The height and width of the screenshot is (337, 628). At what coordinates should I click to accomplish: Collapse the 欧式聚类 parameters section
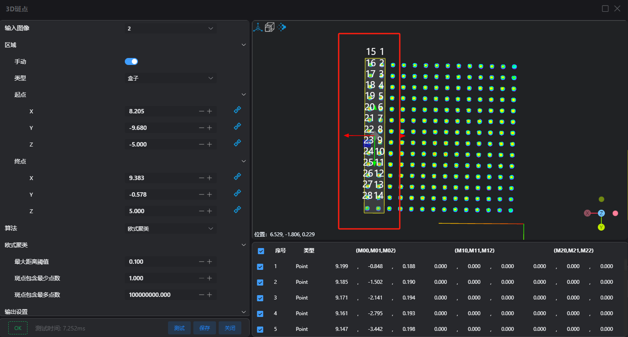pos(244,245)
